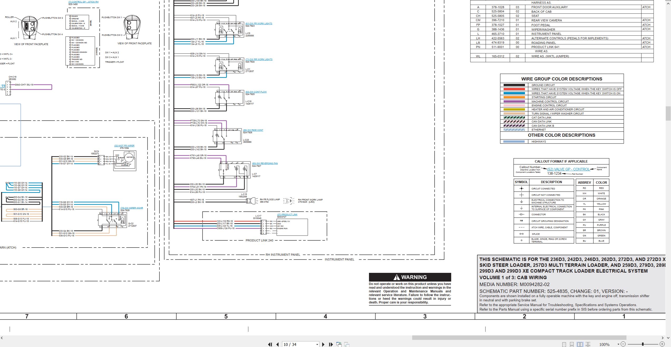Select two-page facing view layout
The image size is (671, 347).
tap(580, 344)
